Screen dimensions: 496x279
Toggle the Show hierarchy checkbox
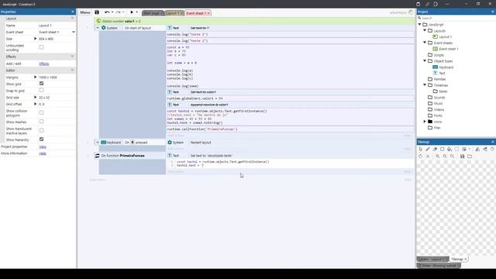41,139
